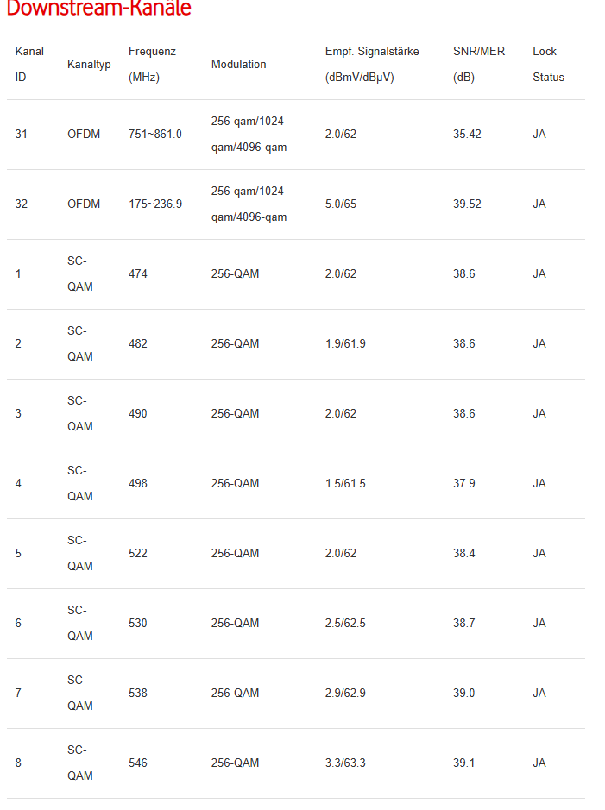Image resolution: width=605 pixels, height=810 pixels.
Task: Click the Downstream-Kanäle heading
Action: [x=98, y=9]
